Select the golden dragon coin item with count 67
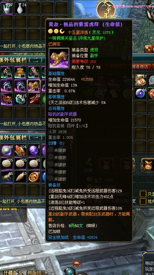The image size is (154, 275). (x=34, y=176)
